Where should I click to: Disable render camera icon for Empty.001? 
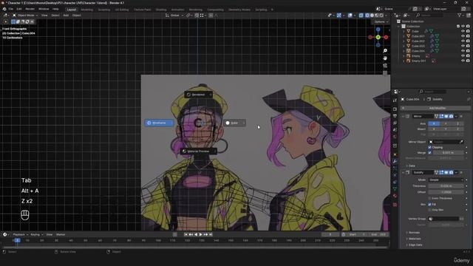click(468, 61)
